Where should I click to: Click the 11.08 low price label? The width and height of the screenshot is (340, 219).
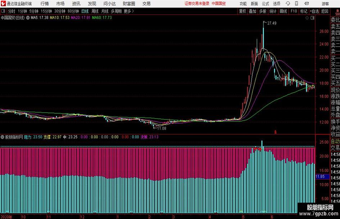[162, 128]
